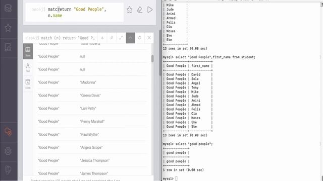Select the "Jessica Thompson" result cell
Viewport: 323px width, 181px height.
click(94, 160)
